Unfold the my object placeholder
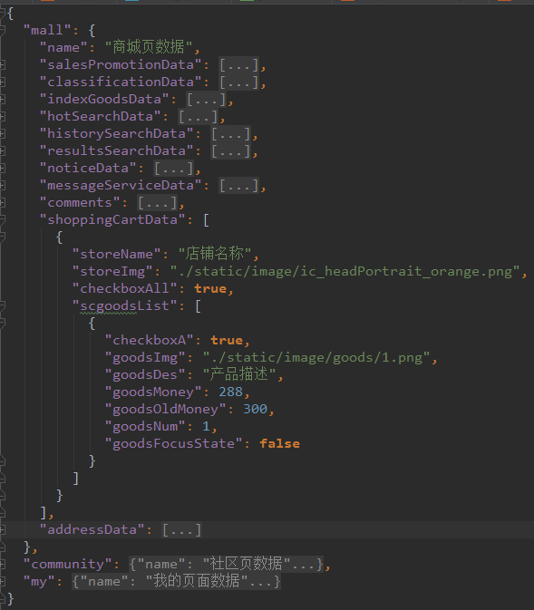 click(176, 582)
